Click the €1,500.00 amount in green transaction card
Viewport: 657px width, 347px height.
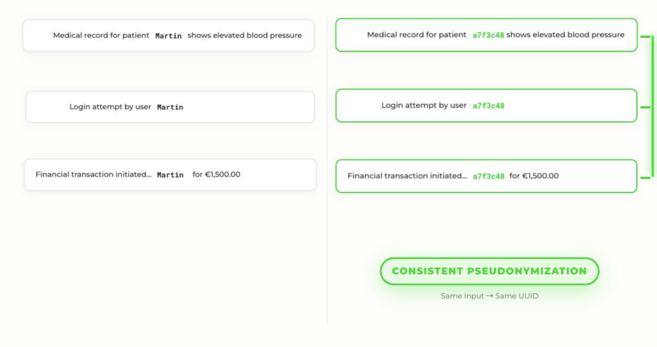tap(540, 176)
